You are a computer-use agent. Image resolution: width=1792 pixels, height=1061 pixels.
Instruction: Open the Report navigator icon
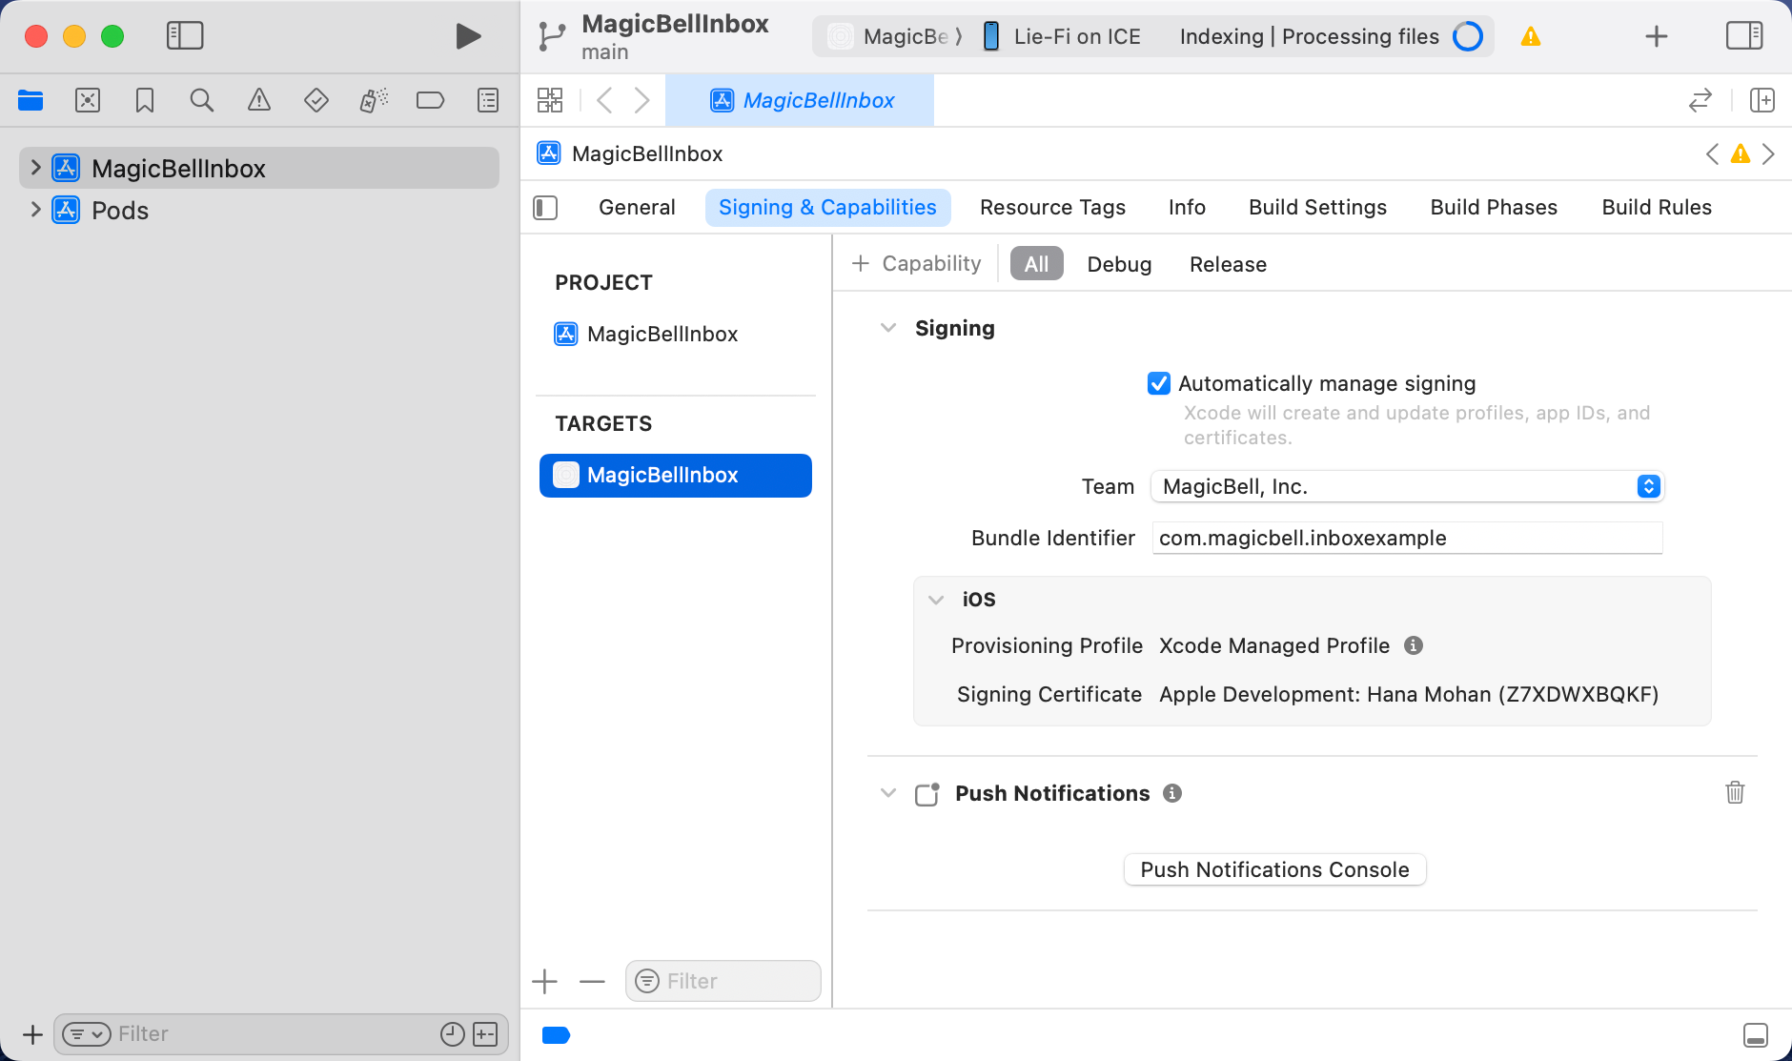(x=487, y=100)
